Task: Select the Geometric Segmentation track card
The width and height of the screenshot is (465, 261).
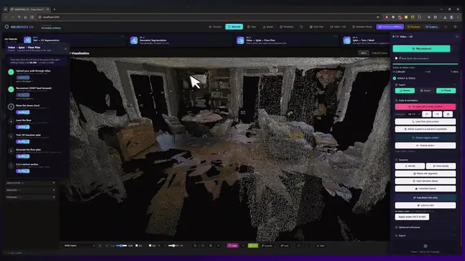Action: (181, 40)
